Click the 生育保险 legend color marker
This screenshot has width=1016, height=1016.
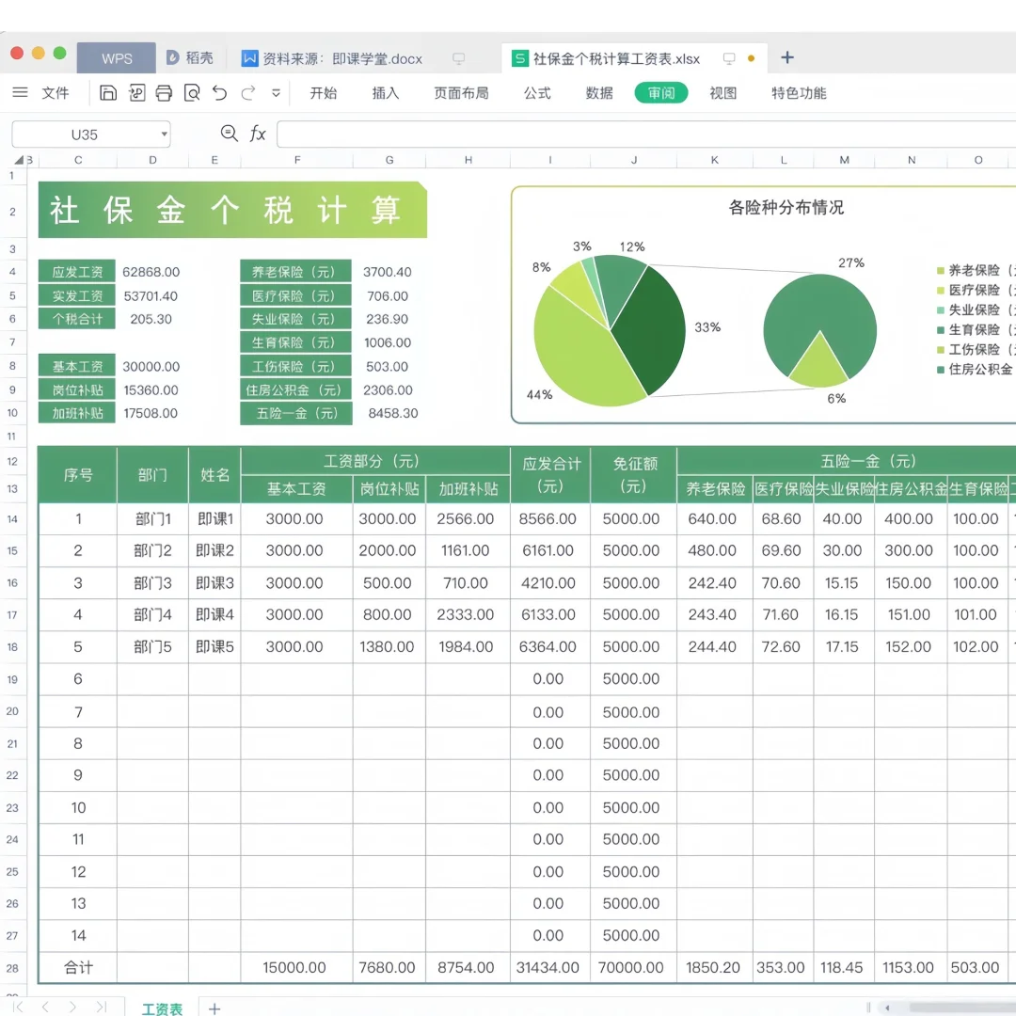pos(940,330)
